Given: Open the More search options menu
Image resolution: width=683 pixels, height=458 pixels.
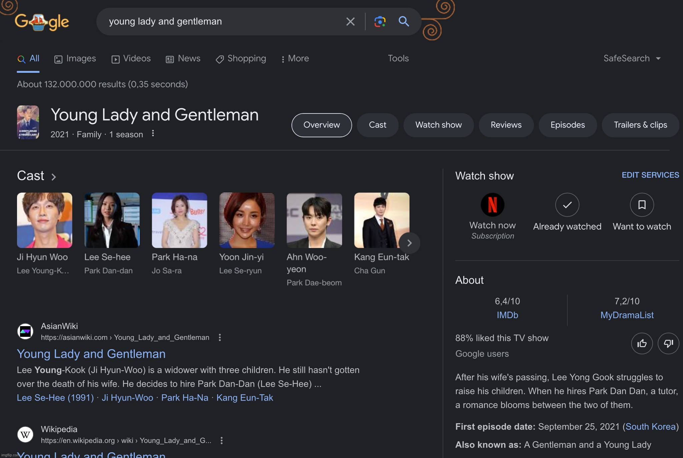Looking at the screenshot, I should 295,59.
